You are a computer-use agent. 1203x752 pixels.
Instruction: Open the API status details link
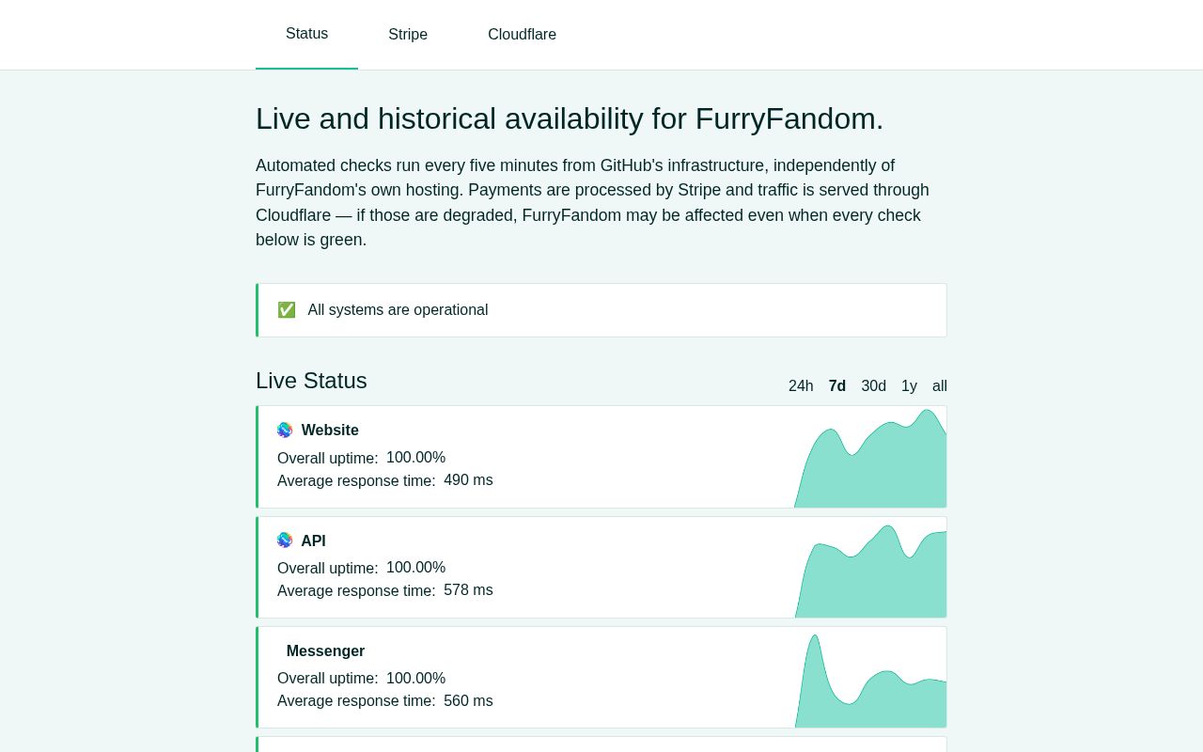(x=313, y=541)
